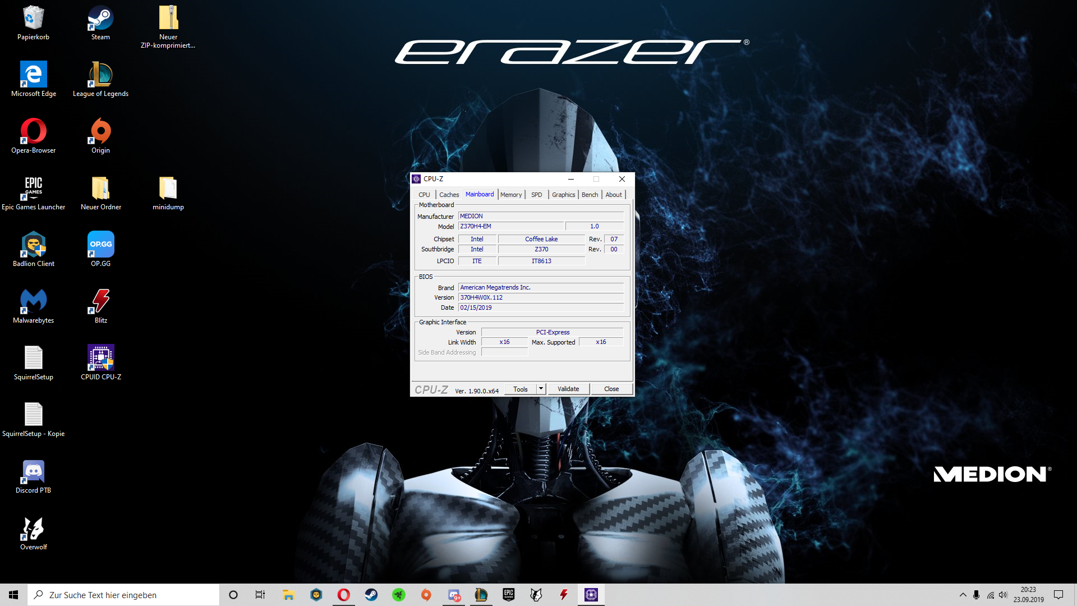Click the Validate button
The image size is (1077, 606).
[568, 389]
